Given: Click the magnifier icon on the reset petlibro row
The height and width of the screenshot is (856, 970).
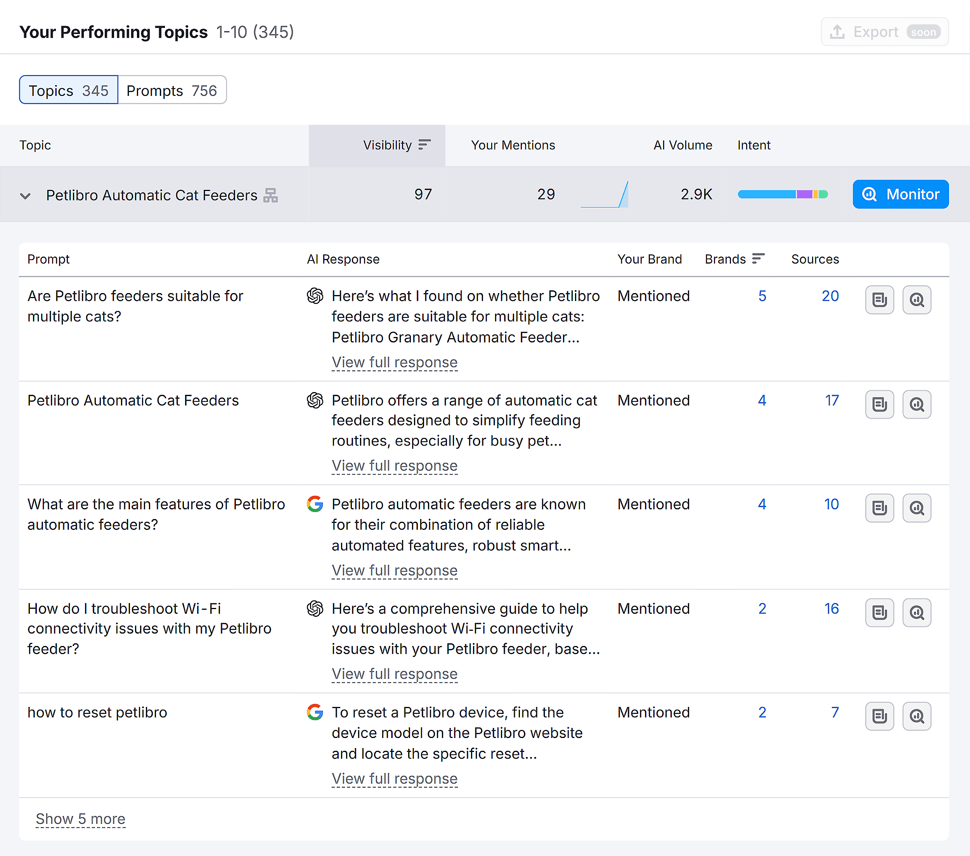Looking at the screenshot, I should (916, 716).
